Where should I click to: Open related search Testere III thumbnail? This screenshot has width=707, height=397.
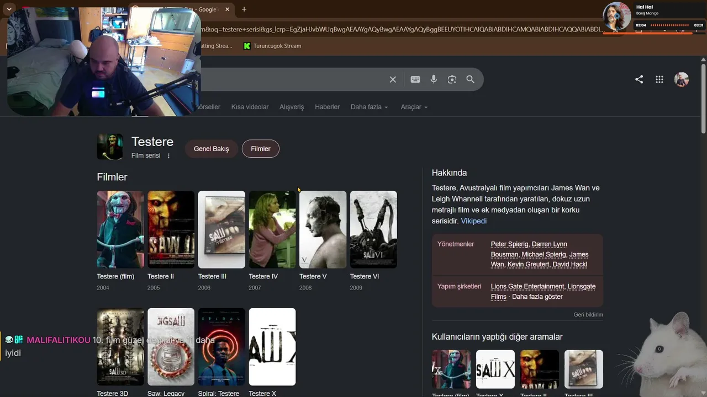click(584, 369)
